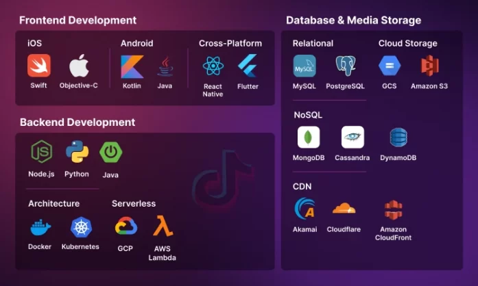Click the 'CDN' subsection label
This screenshot has width=478, height=286.
coord(302,187)
